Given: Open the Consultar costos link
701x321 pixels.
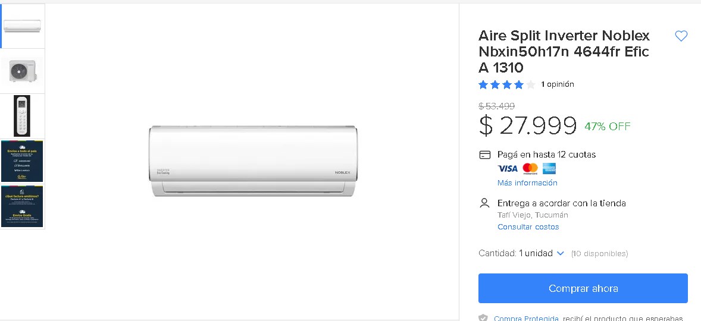Looking at the screenshot, I should pos(528,226).
